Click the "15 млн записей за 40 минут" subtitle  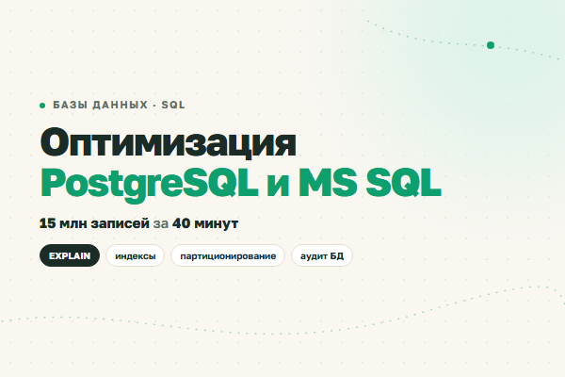point(138,223)
